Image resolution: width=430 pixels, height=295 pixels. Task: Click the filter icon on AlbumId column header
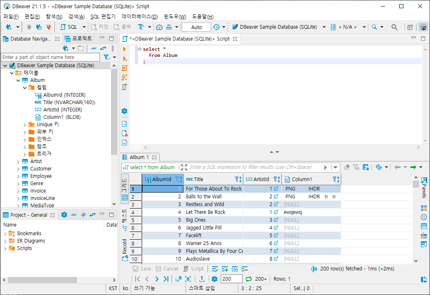[x=179, y=179]
